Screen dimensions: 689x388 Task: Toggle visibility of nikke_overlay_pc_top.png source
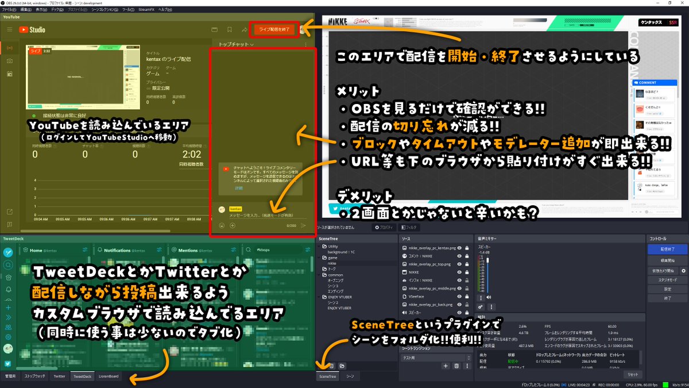459,263
